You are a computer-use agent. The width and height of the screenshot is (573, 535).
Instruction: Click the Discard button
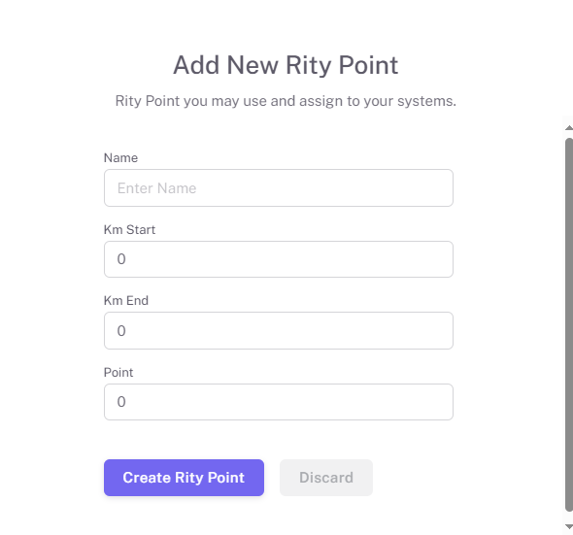pos(326,478)
